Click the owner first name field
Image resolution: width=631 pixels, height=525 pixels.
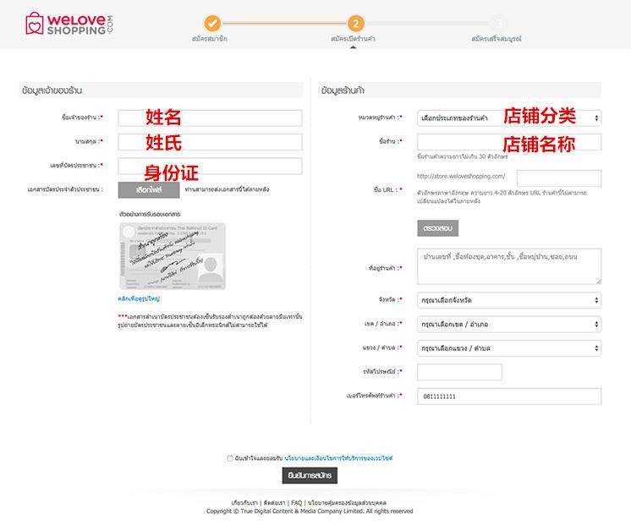pyautogui.click(x=210, y=118)
